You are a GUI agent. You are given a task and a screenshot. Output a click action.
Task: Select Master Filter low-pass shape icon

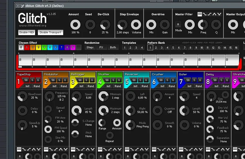205,14
